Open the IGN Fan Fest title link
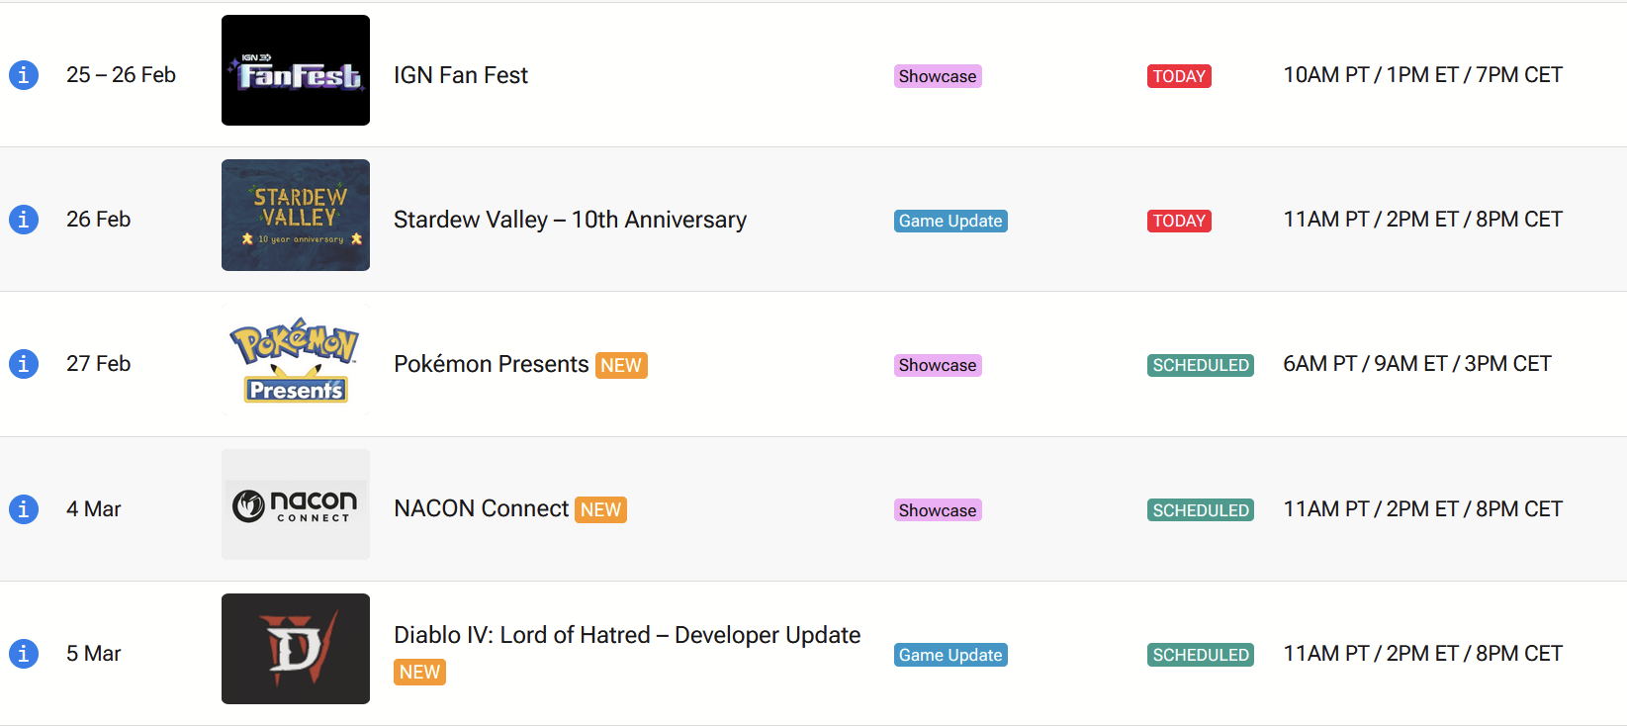This screenshot has width=1627, height=726. [461, 75]
